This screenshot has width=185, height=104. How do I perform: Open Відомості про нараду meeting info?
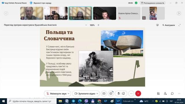42,3
